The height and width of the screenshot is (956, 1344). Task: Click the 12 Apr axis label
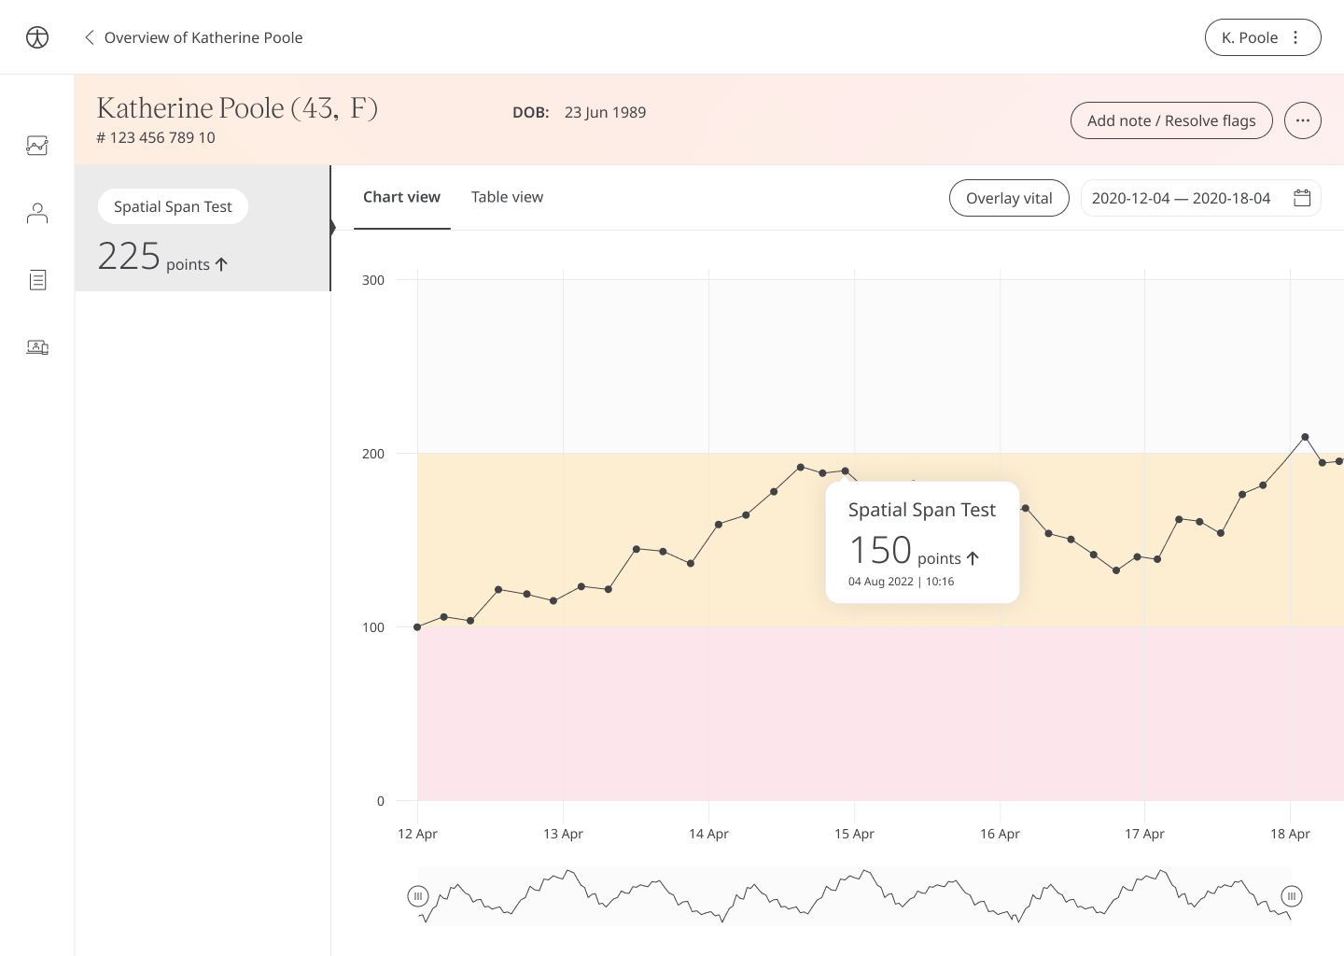[417, 834]
